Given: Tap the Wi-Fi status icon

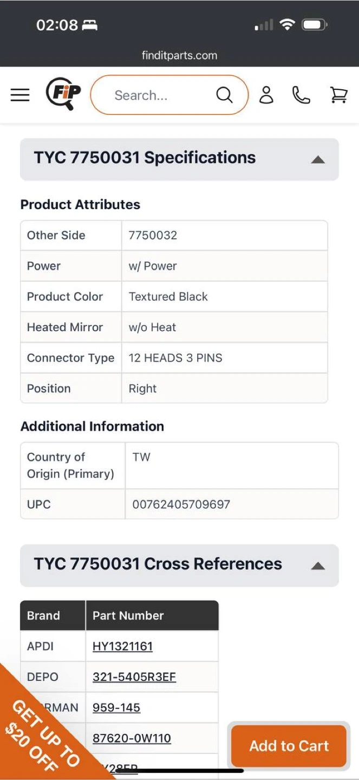Looking at the screenshot, I should pyautogui.click(x=287, y=24).
